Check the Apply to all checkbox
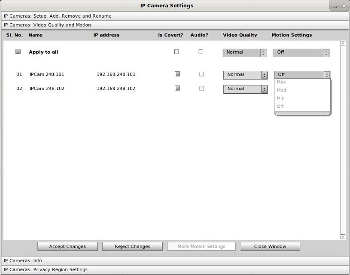This screenshot has width=350, height=275. point(18,52)
